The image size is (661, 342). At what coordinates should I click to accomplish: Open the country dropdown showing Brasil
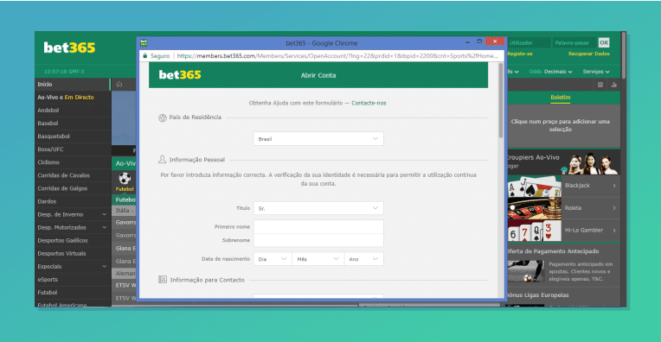tap(318, 139)
